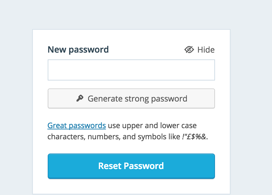Viewport: 272px width, 195px height.
Task: Click the key symbol beside 'Generate strong password'
Action: 80,98
